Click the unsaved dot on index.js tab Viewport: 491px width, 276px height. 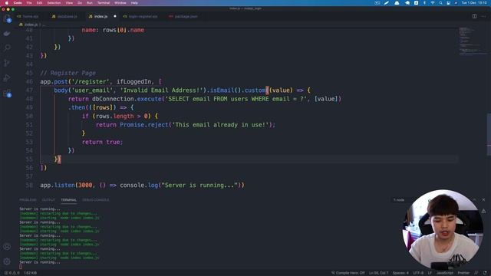coord(114,16)
